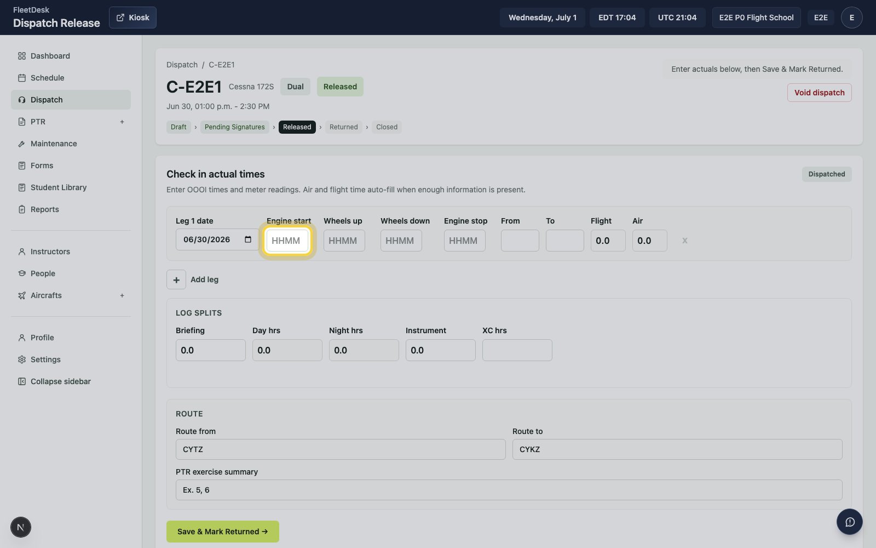Follow the Dispatch breadcrumb link

click(x=182, y=65)
